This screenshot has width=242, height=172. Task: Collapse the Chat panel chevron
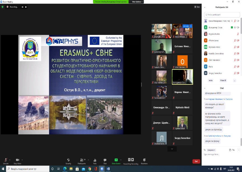pos(205,88)
